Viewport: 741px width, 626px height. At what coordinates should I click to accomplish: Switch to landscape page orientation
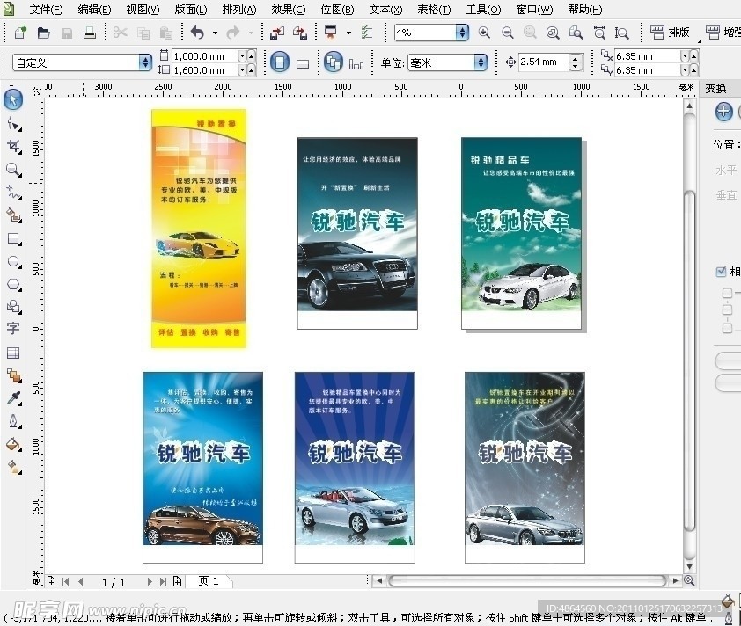click(x=303, y=63)
